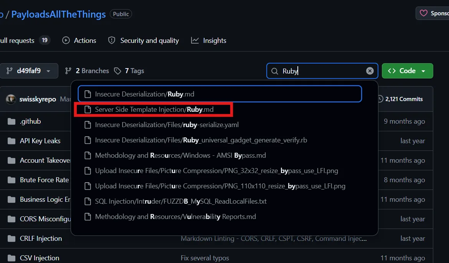The width and height of the screenshot is (449, 263).
Task: Open the .github folder
Action: pos(30,121)
